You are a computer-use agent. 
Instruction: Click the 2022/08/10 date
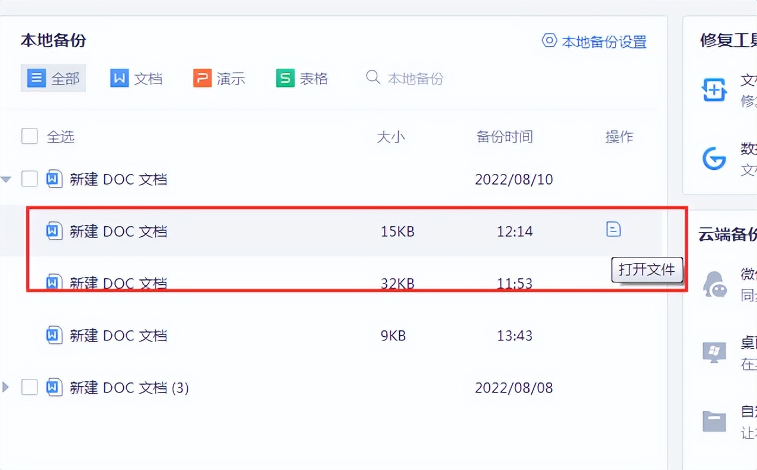tap(514, 179)
